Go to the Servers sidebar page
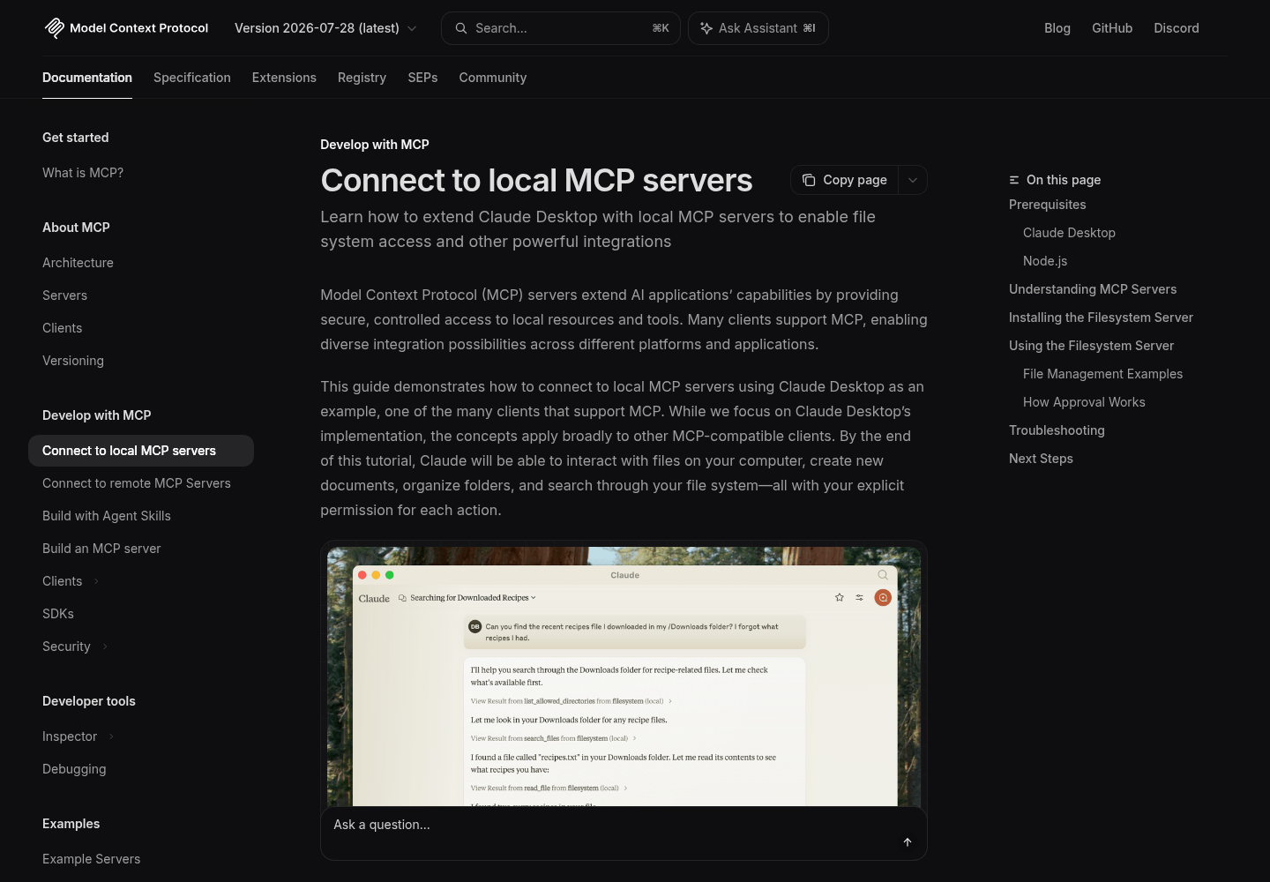This screenshot has height=882, width=1270. tap(64, 295)
